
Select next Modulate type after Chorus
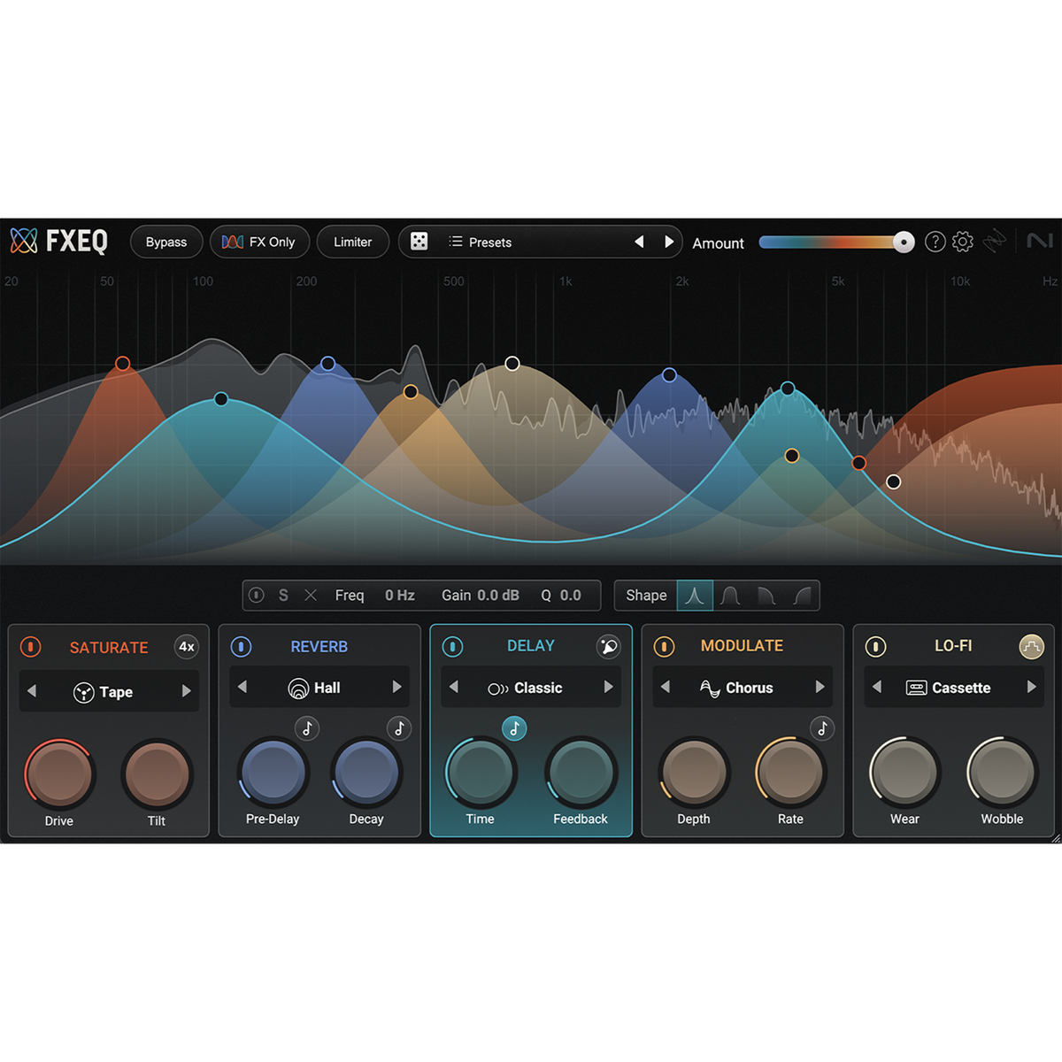click(x=820, y=687)
